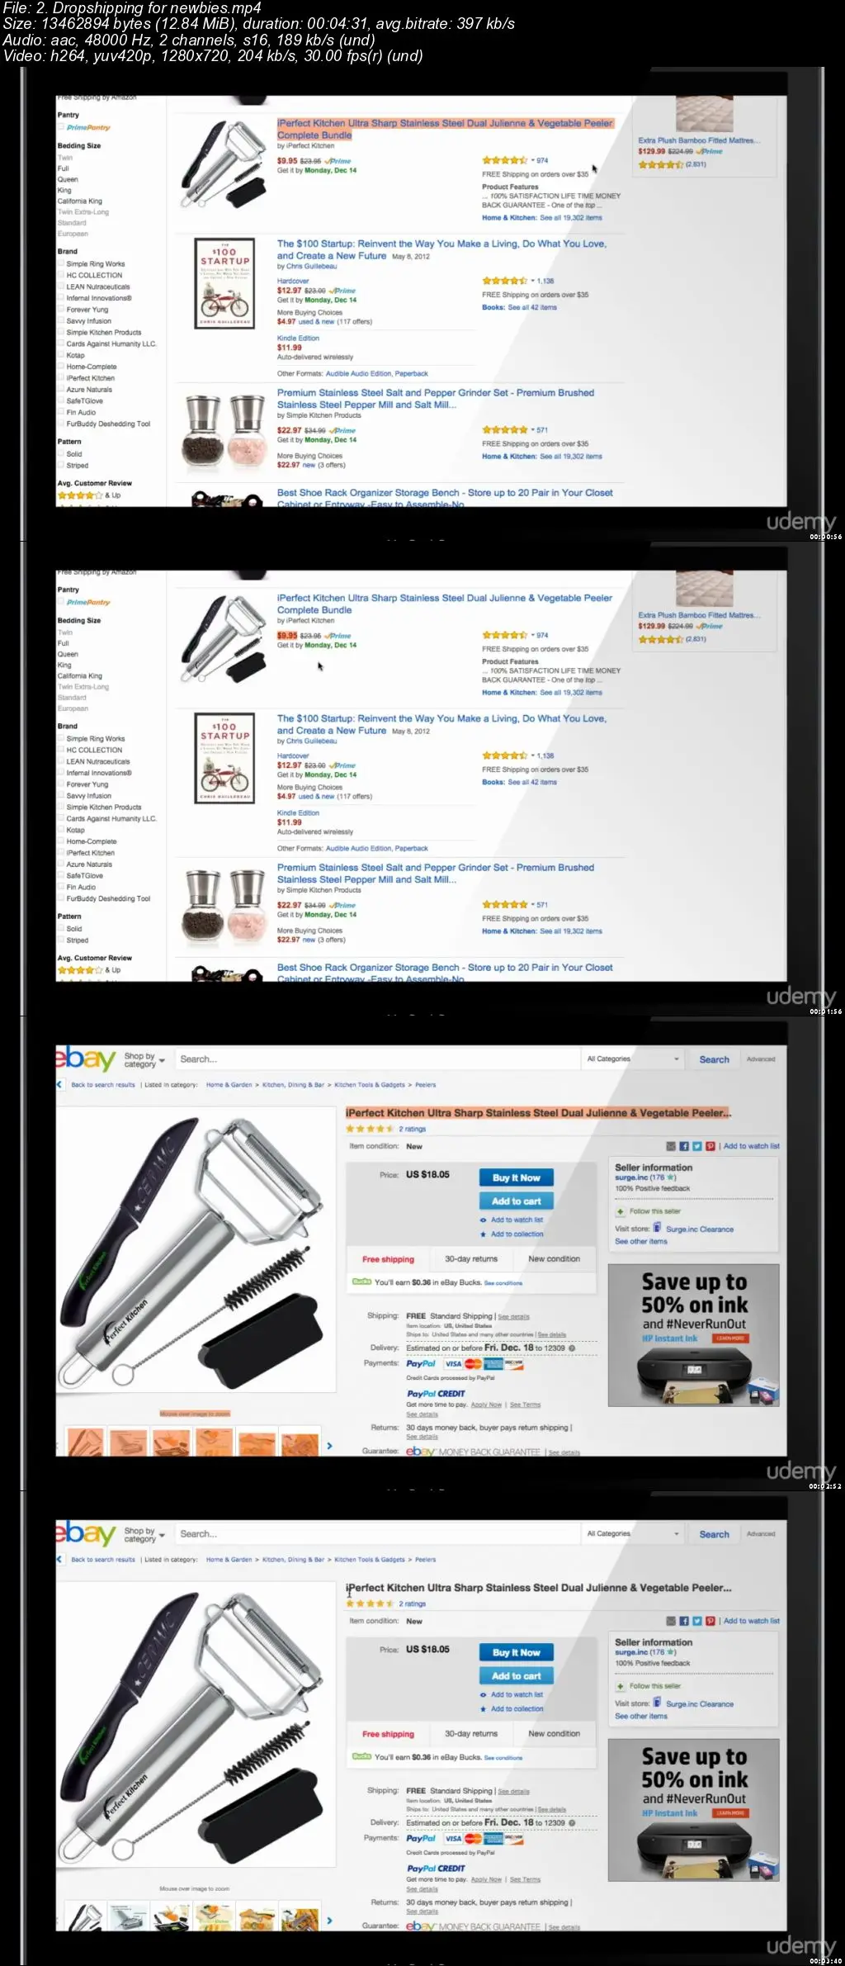Screen dimensions: 845x1966
Task: Open All Categories dropdown in third frame
Action: click(633, 1059)
